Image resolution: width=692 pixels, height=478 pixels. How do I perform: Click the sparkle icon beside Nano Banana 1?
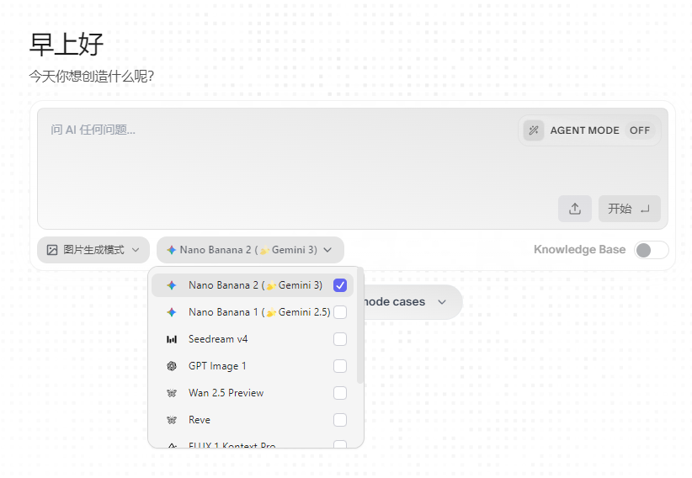(x=172, y=312)
